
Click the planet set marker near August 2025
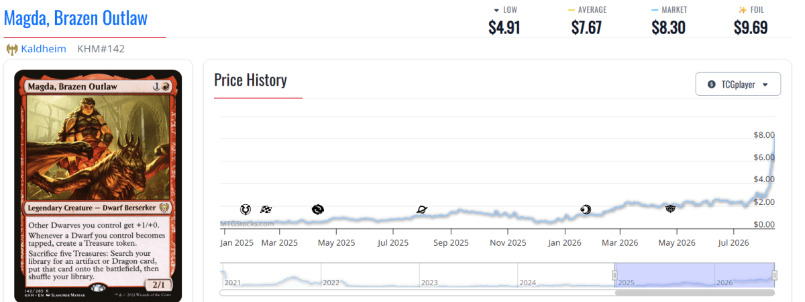coord(422,210)
